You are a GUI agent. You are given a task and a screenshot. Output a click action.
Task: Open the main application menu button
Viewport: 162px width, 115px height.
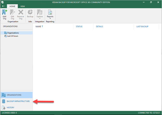tap(3, 6)
